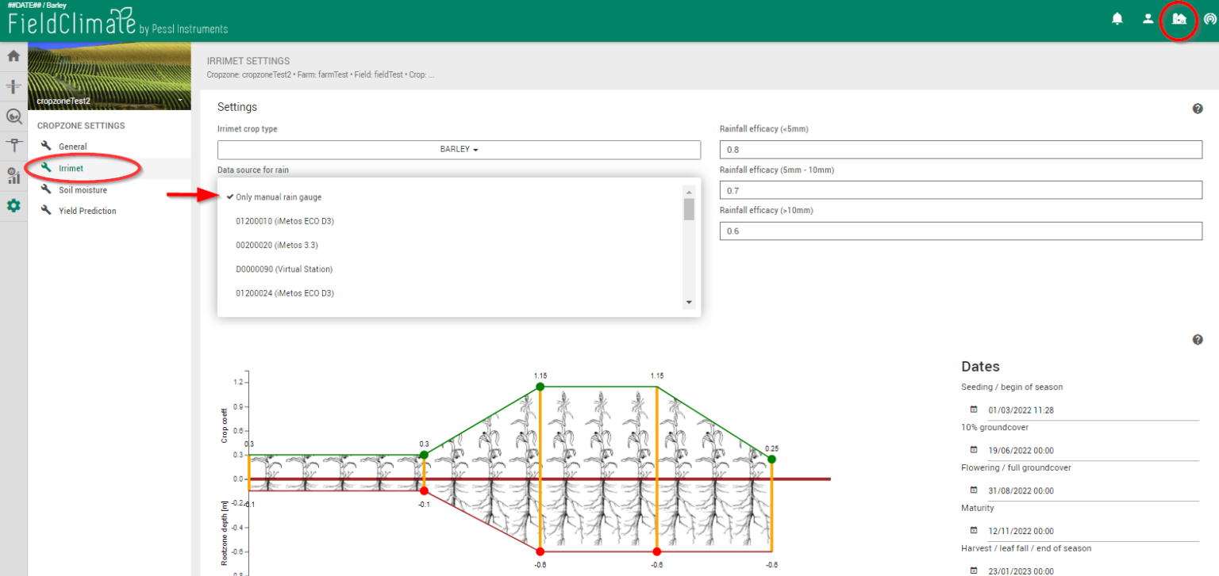Open the user account icon
Image resolution: width=1219 pixels, height=576 pixels.
(1148, 18)
